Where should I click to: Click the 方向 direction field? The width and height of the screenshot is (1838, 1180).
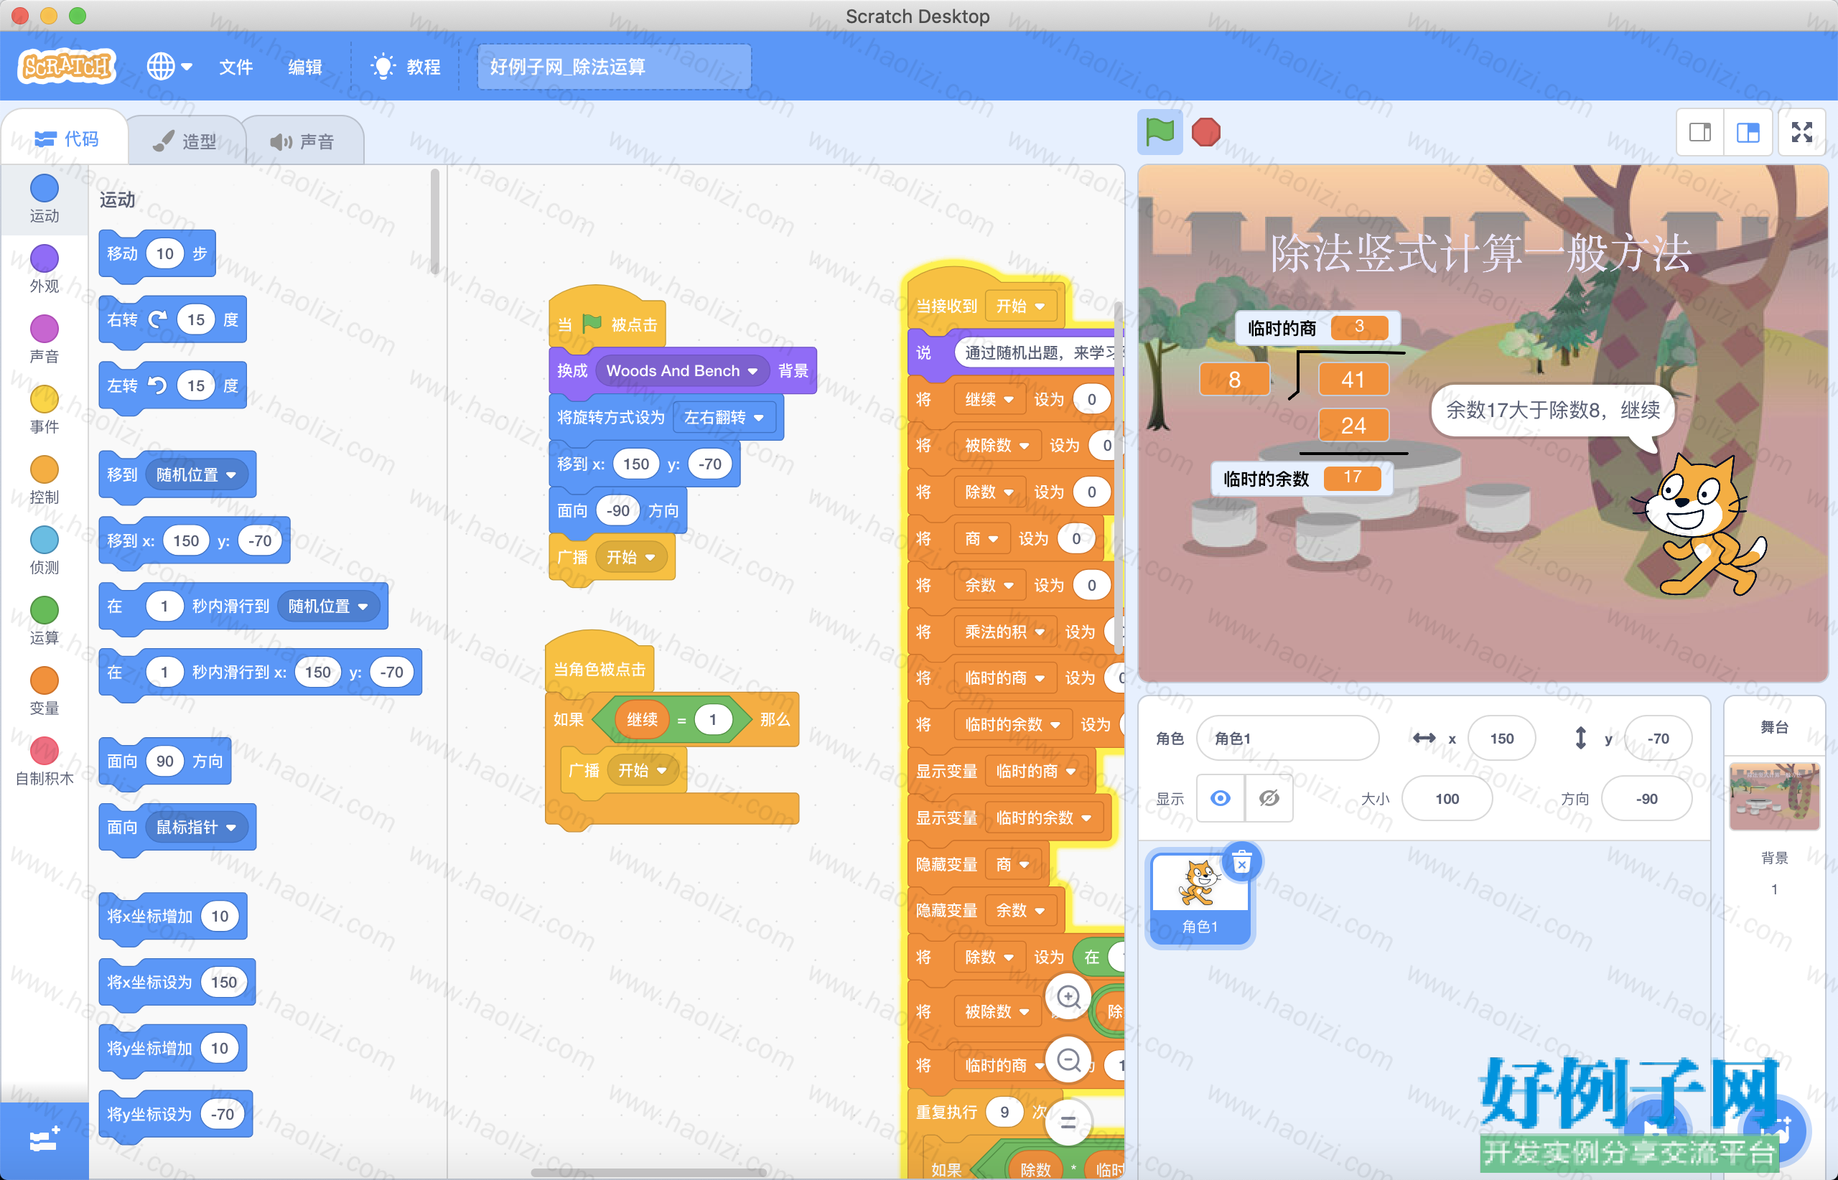click(1646, 798)
